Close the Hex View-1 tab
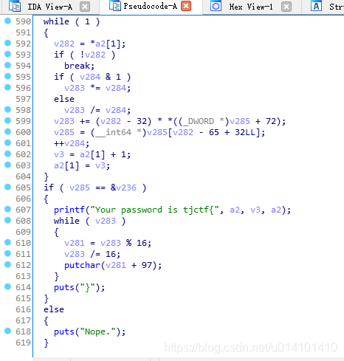This screenshot has width=344, height=361. pos(286,7)
